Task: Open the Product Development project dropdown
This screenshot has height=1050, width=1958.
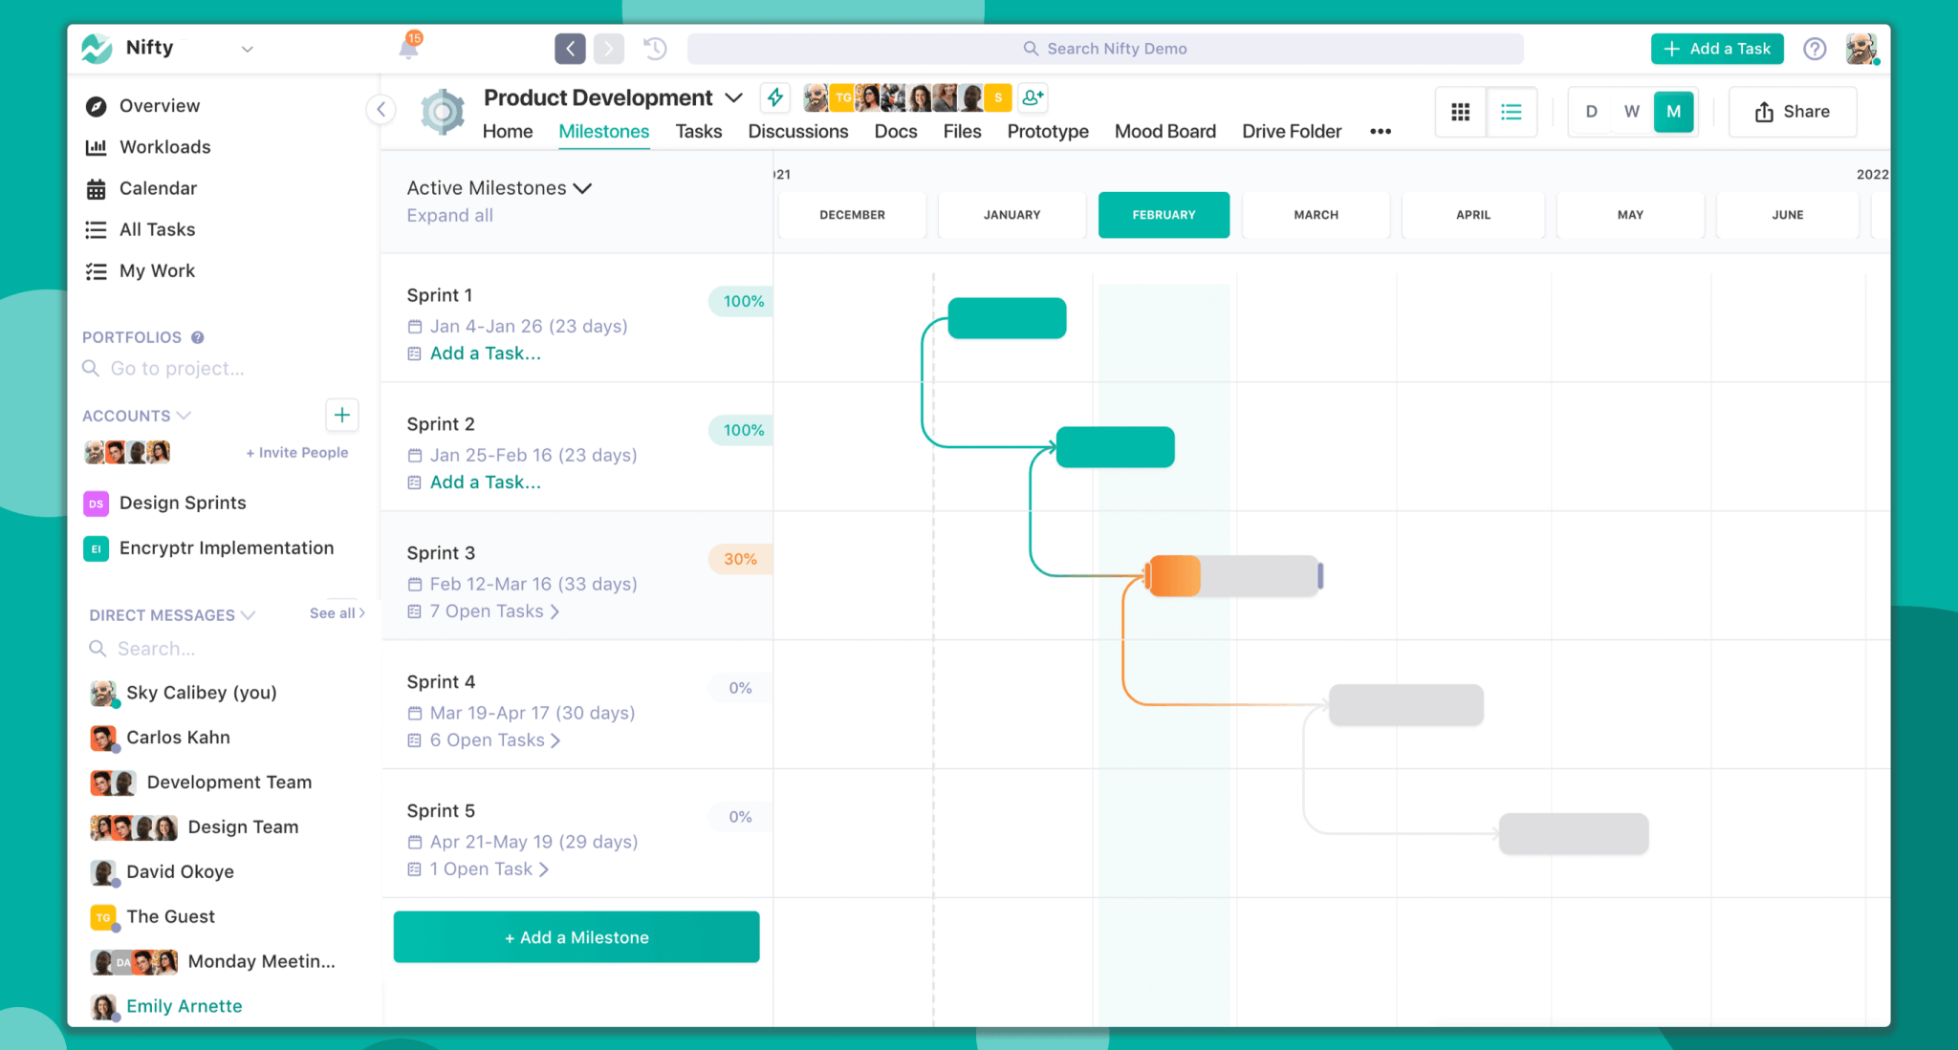Action: pos(734,96)
